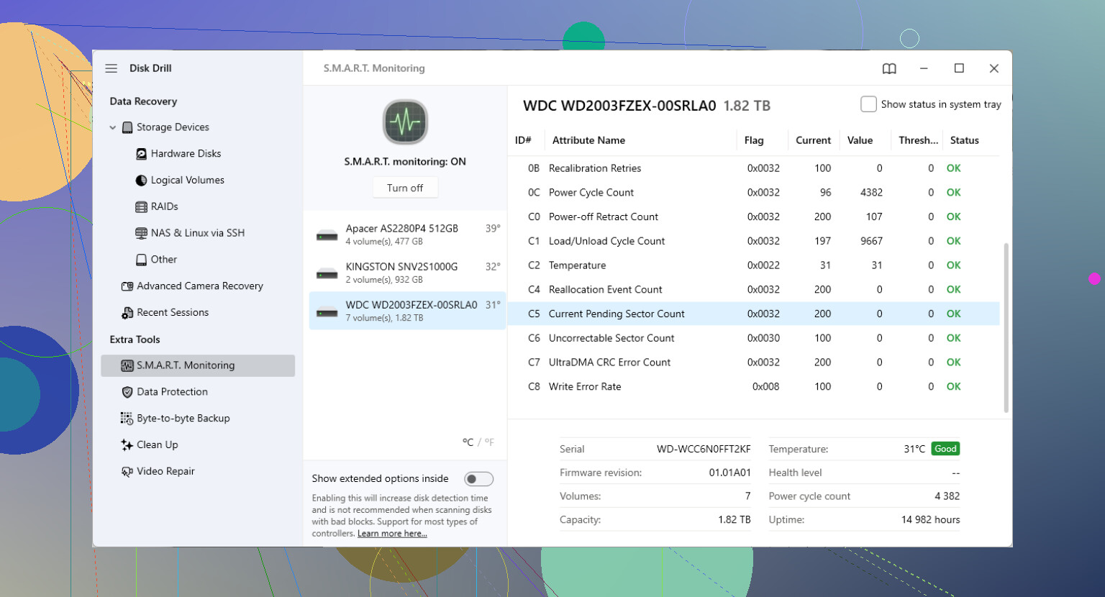Image resolution: width=1105 pixels, height=597 pixels.
Task: Open Data Protection shield icon
Action: tap(127, 392)
